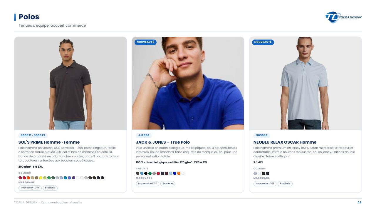The width and height of the screenshot is (376, 211).
Task: Choose the last black swatch on NEOBLU
Action: click(268, 173)
